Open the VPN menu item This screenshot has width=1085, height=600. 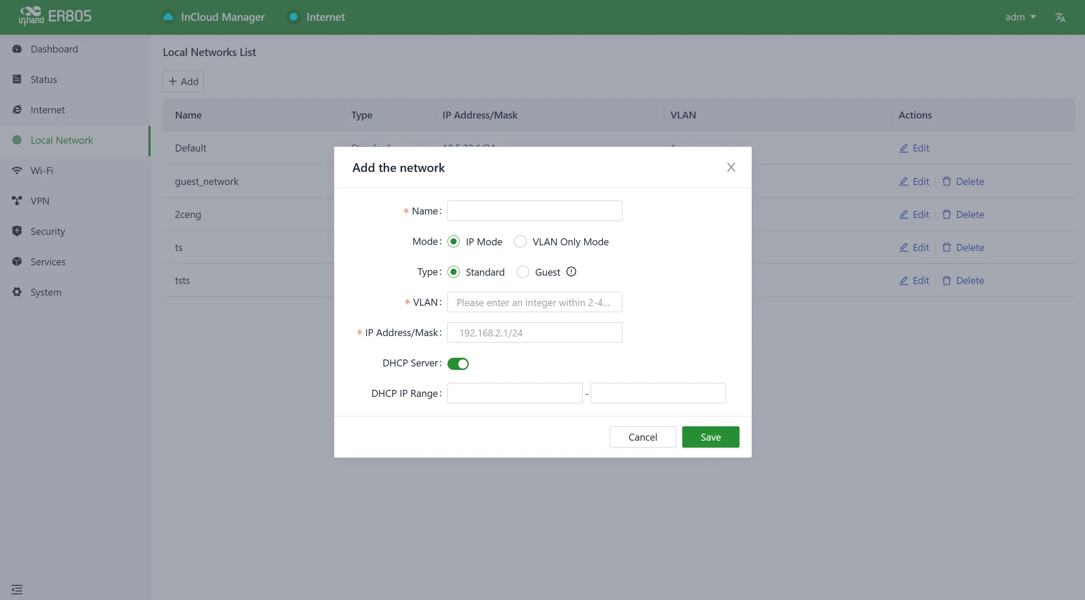click(x=75, y=201)
